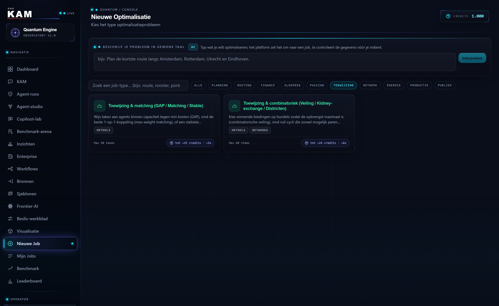This screenshot has width=499, height=306.
Task: Click the Interpreteer button
Action: (x=472, y=58)
